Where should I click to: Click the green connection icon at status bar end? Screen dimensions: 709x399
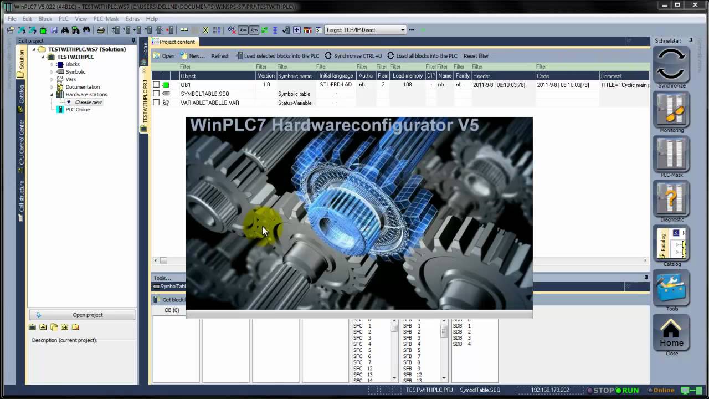(692, 390)
